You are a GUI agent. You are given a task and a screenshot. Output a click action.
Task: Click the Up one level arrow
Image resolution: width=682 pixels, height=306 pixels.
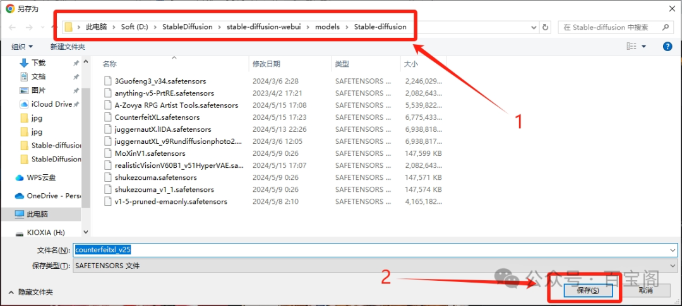click(x=54, y=27)
